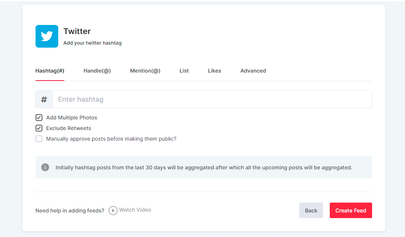
Task: Click the Twitter bird logo icon
Action: (47, 36)
